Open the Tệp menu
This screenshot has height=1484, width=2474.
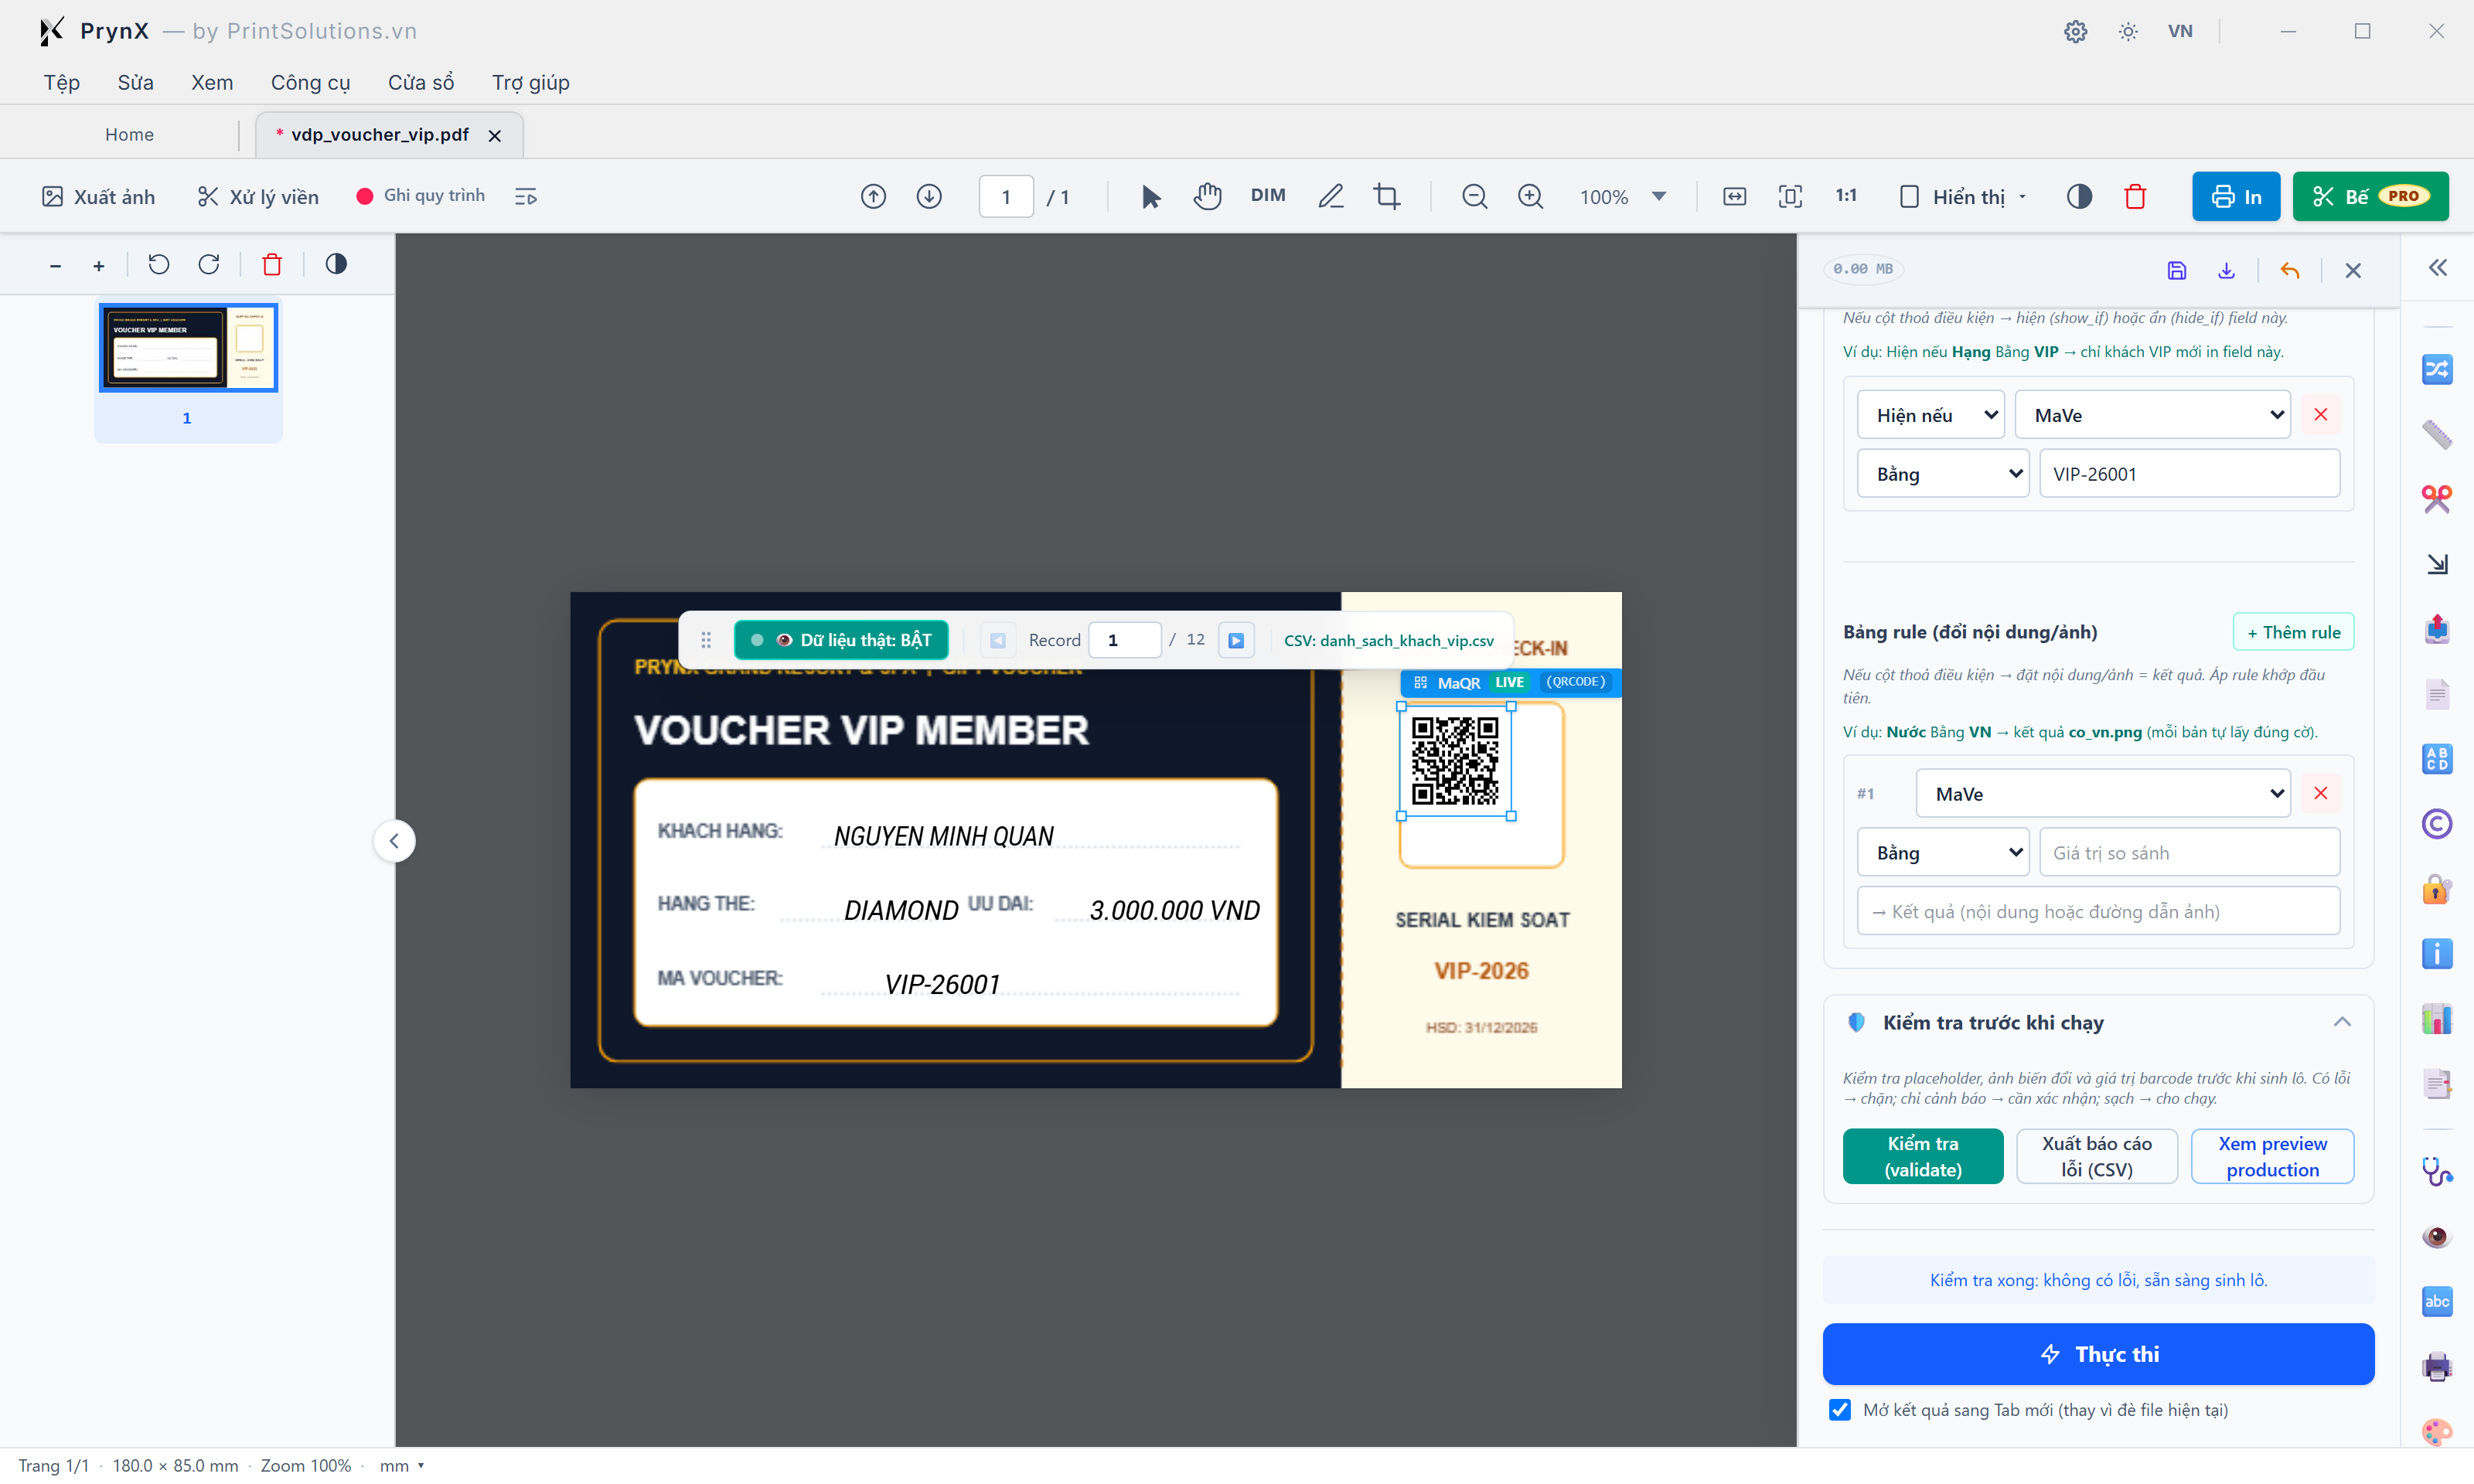point(62,82)
